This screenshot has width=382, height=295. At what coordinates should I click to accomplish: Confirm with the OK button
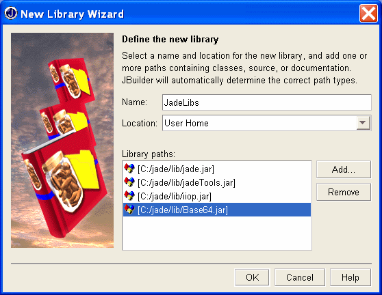click(252, 277)
